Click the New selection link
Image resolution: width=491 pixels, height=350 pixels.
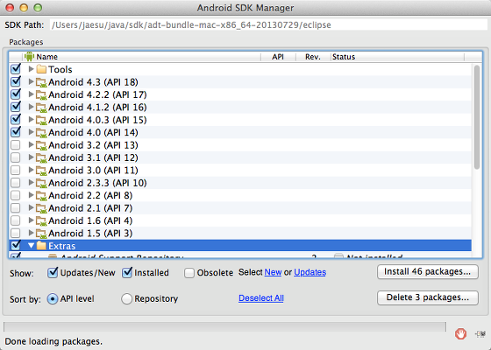[273, 272]
